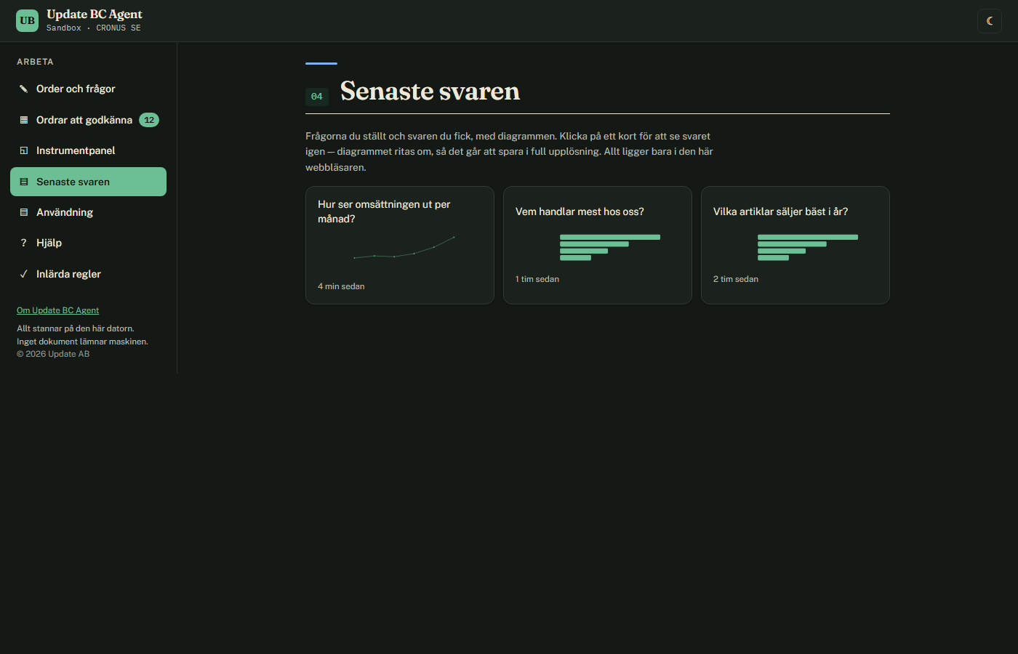
Task: Click the 2 tim sedan timestamp
Action: [736, 279]
